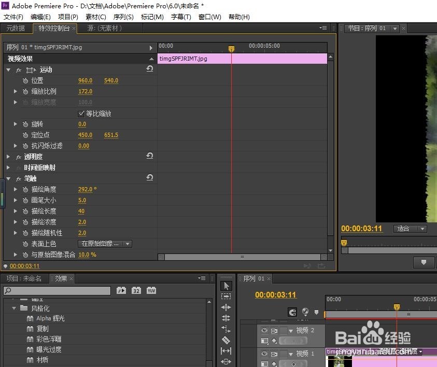Switch to the 项目: 未命名 tab
Screen dimensions: 437x367
[x=24, y=278]
